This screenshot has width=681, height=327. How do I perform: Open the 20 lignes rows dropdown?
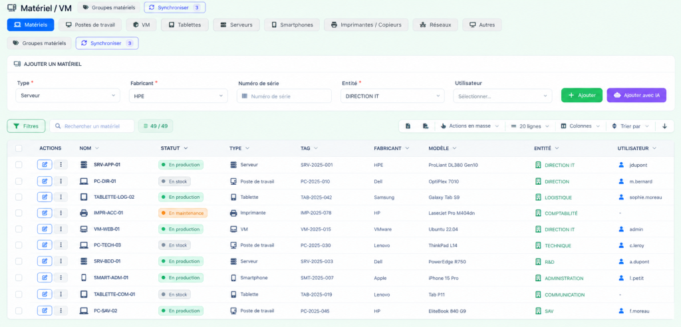(x=530, y=126)
